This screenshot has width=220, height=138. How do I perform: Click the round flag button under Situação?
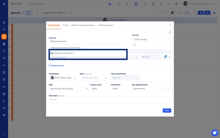pos(134,45)
